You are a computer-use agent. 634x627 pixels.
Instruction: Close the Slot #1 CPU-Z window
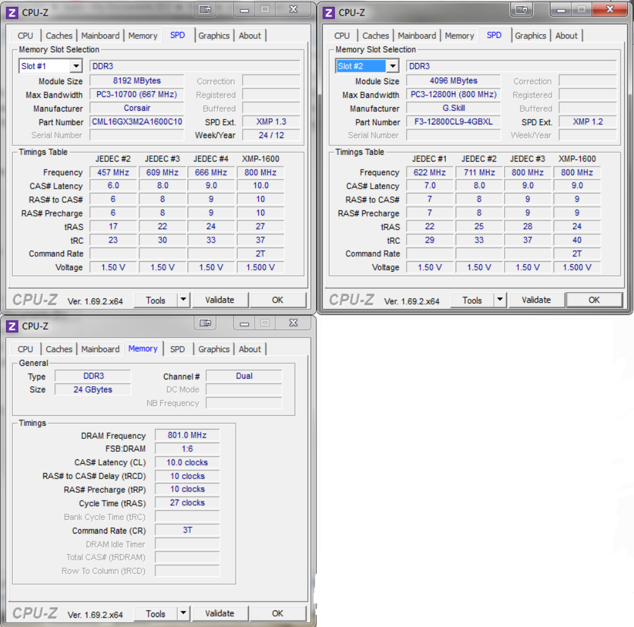(x=293, y=9)
